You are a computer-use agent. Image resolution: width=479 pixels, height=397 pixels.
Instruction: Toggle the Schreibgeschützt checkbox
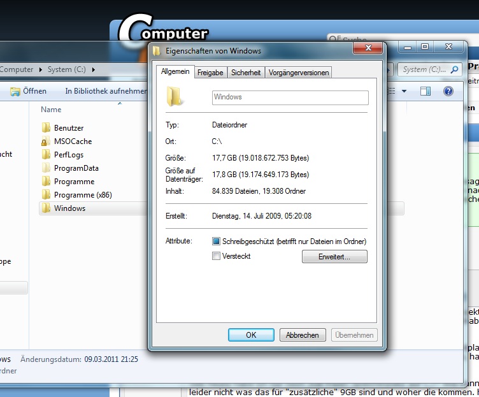click(216, 242)
